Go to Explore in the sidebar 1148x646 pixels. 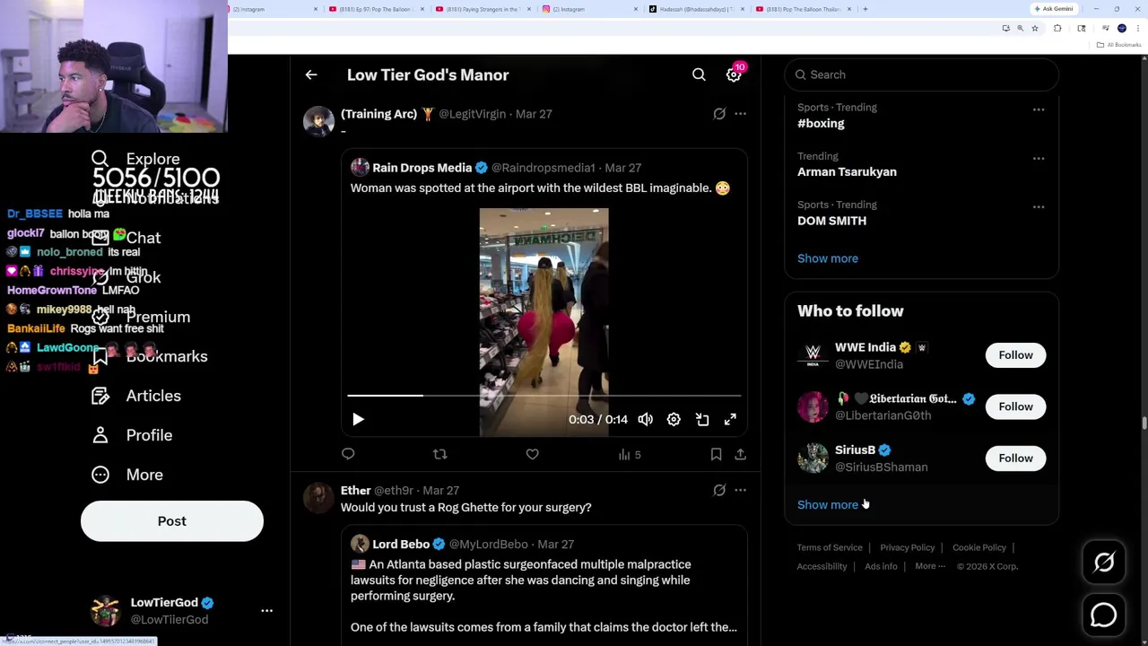coord(136,159)
